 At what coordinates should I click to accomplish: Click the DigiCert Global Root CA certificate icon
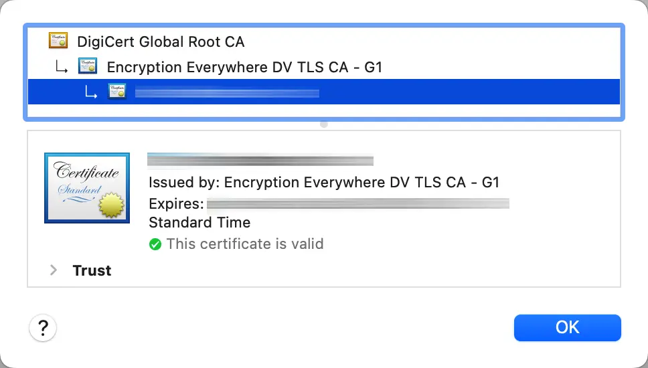click(x=58, y=41)
